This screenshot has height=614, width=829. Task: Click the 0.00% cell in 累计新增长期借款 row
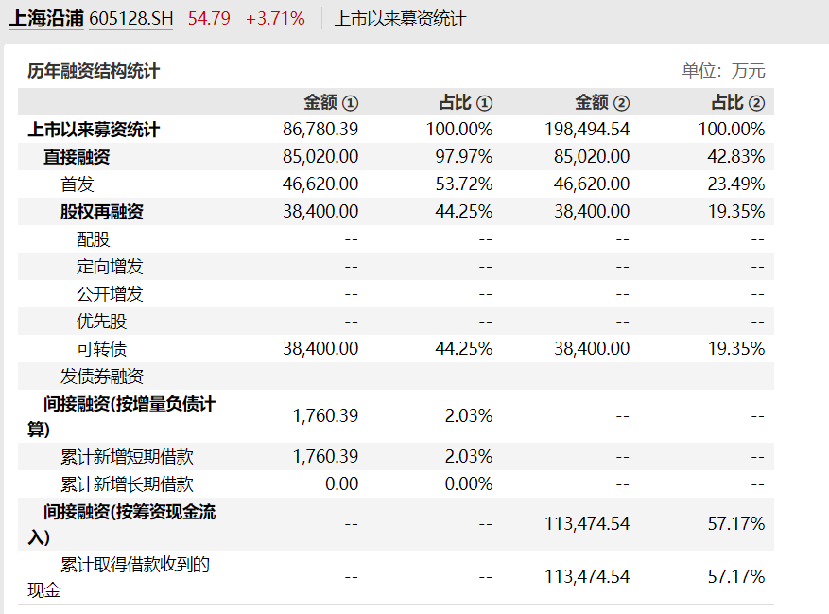tap(469, 483)
